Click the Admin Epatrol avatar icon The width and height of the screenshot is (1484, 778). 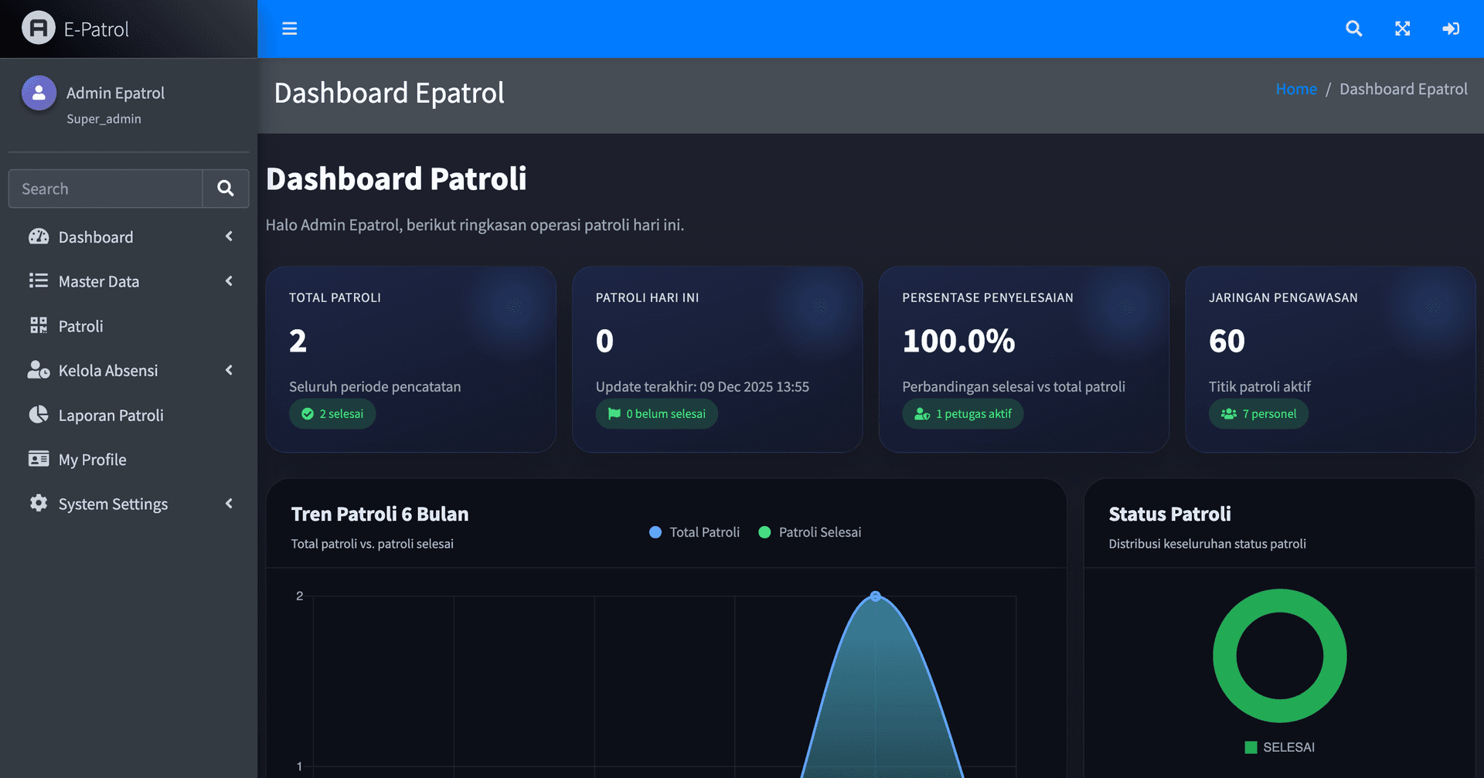pyautogui.click(x=39, y=93)
